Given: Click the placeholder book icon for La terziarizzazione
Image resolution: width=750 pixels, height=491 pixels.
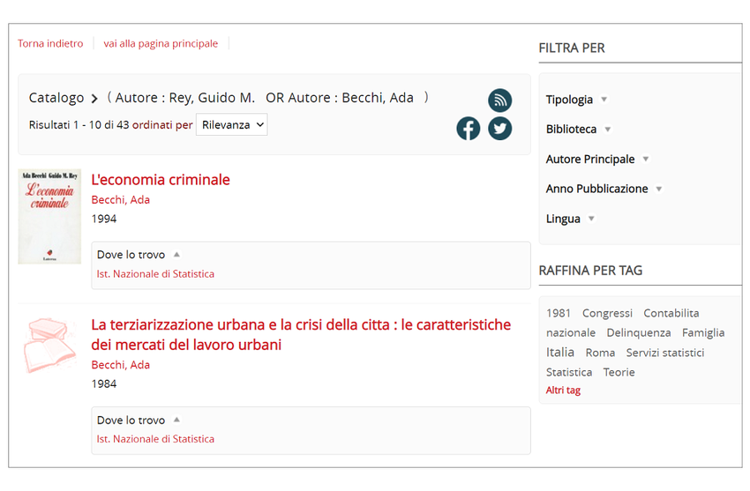Looking at the screenshot, I should point(49,346).
